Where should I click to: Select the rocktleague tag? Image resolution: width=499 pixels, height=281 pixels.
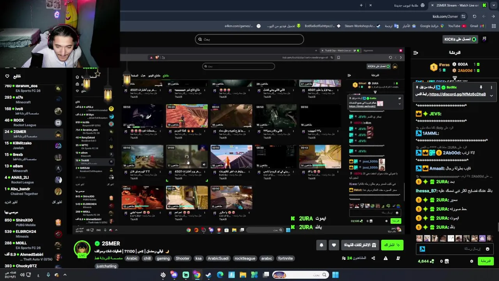(245, 258)
